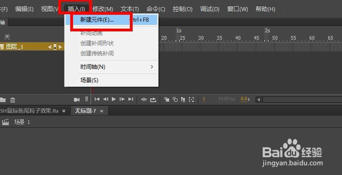The width and height of the screenshot is (342, 175).
Task: Switch to the 无标题-7 document tab
Action: [x=85, y=111]
